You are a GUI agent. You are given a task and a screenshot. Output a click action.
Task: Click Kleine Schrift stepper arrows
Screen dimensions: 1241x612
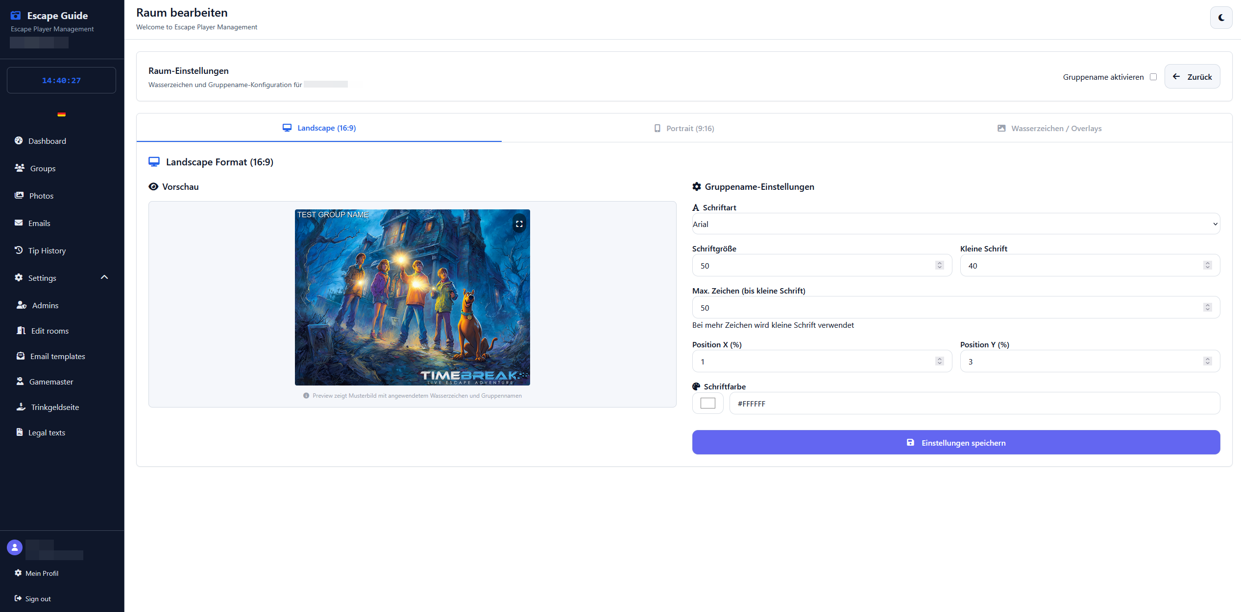pyautogui.click(x=1207, y=265)
